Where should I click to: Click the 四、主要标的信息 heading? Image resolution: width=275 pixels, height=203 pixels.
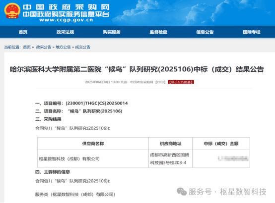(53, 172)
